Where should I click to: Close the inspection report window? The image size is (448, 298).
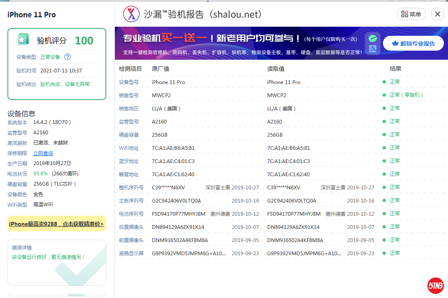click(437, 14)
